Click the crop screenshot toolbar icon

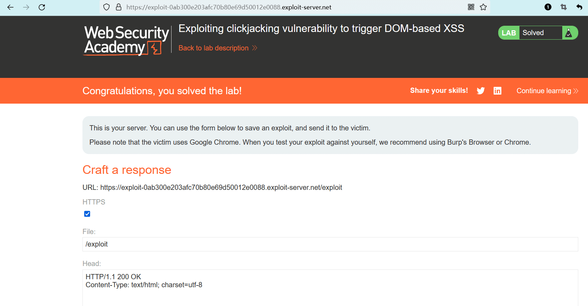tap(564, 7)
